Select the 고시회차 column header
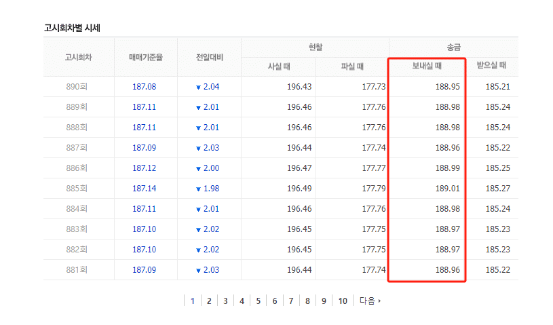The width and height of the screenshot is (553, 325). pos(79,57)
